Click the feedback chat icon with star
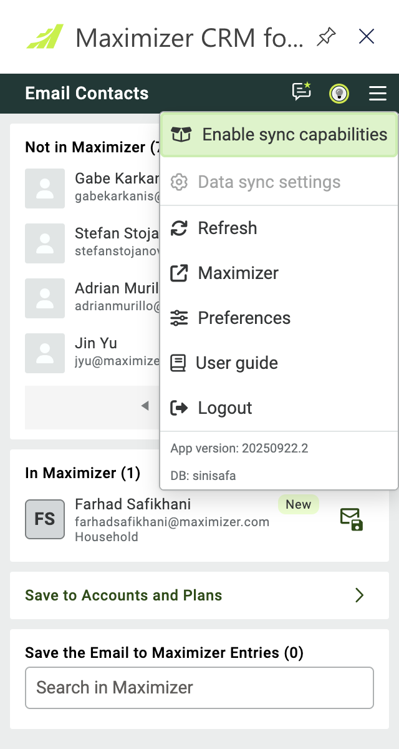Screen dimensions: 399x749 click(302, 92)
